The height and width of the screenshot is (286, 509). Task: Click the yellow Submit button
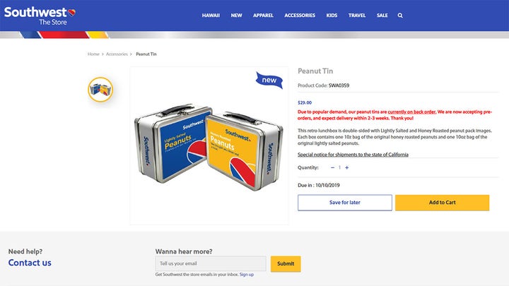point(286,263)
